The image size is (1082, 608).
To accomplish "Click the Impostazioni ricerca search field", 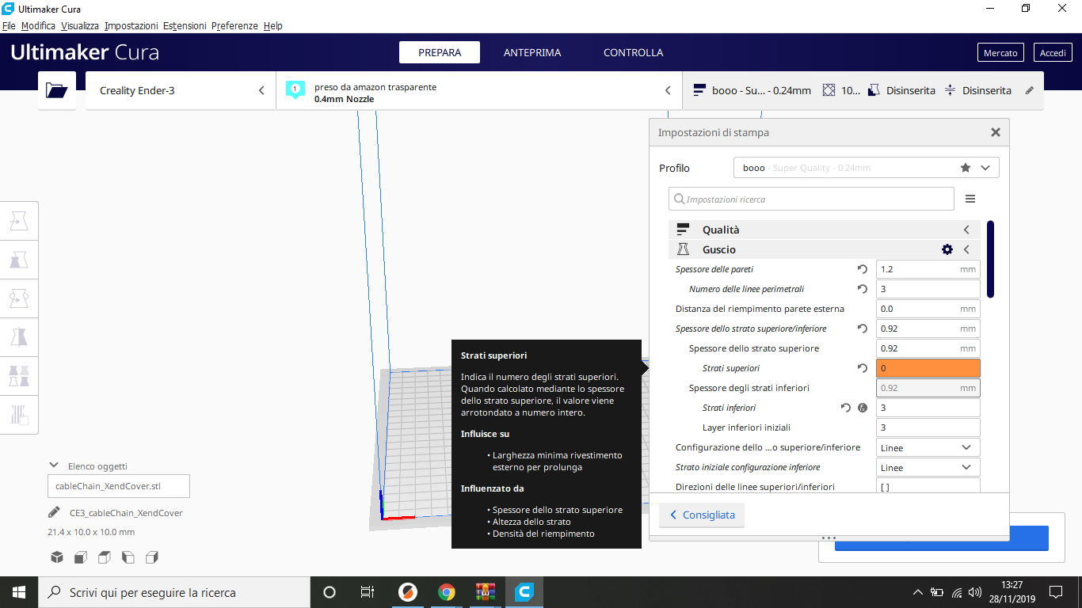I will 816,199.
